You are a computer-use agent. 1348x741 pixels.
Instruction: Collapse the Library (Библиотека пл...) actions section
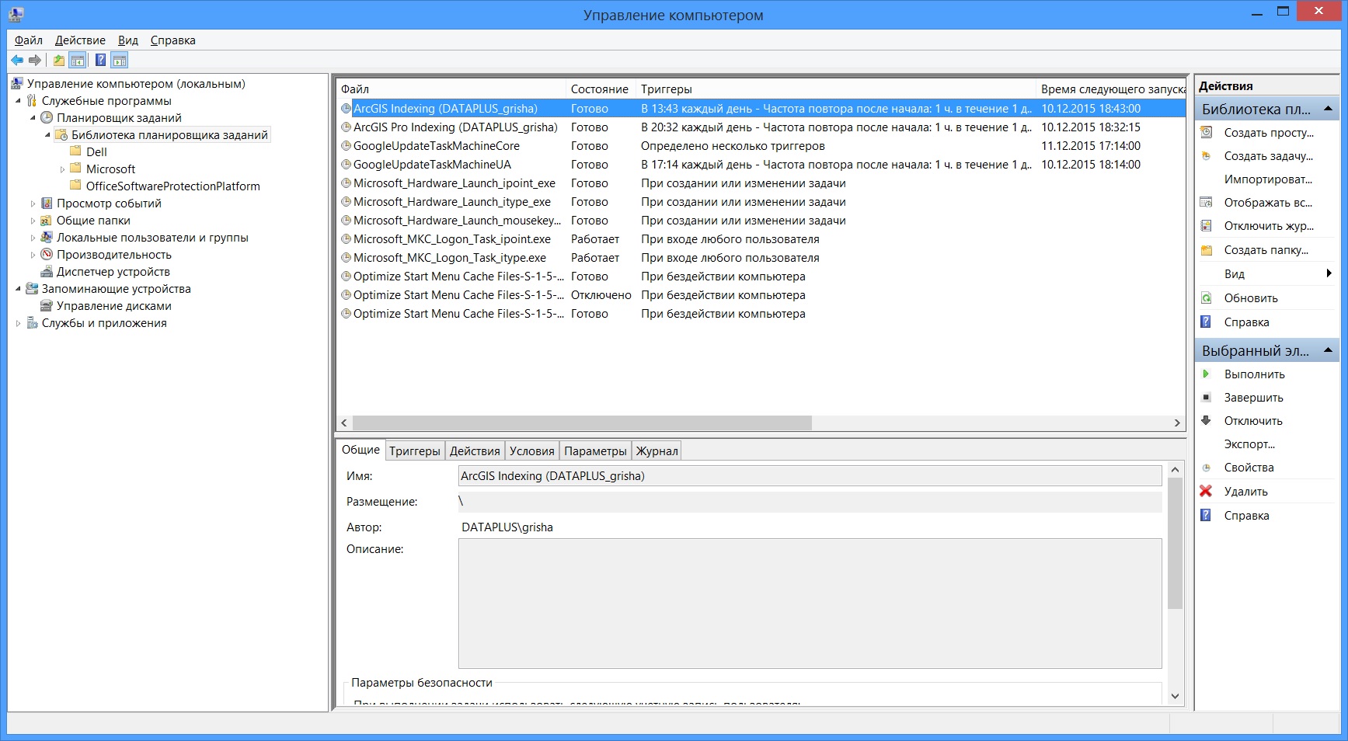pyautogui.click(x=1328, y=109)
